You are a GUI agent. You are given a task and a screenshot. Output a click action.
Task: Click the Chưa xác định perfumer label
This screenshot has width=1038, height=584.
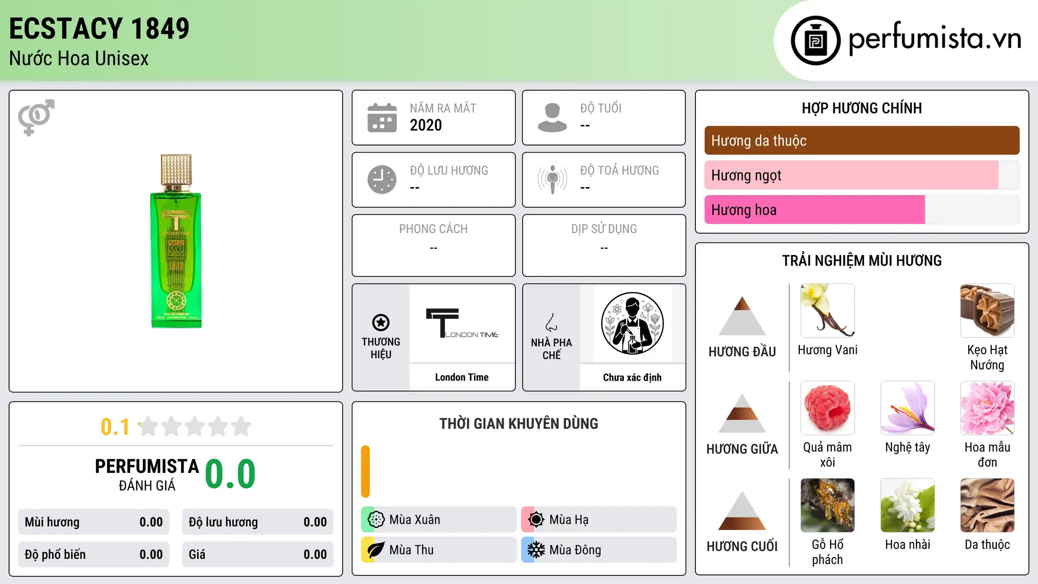[x=632, y=377]
